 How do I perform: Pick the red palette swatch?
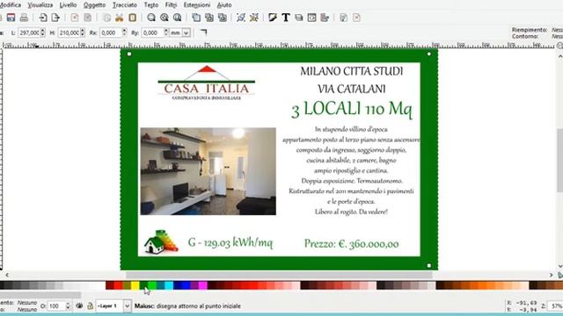click(x=118, y=285)
